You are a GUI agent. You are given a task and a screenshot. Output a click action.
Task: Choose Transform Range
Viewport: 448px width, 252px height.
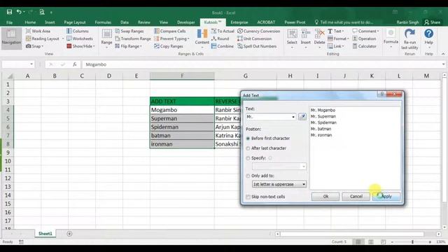coord(133,38)
